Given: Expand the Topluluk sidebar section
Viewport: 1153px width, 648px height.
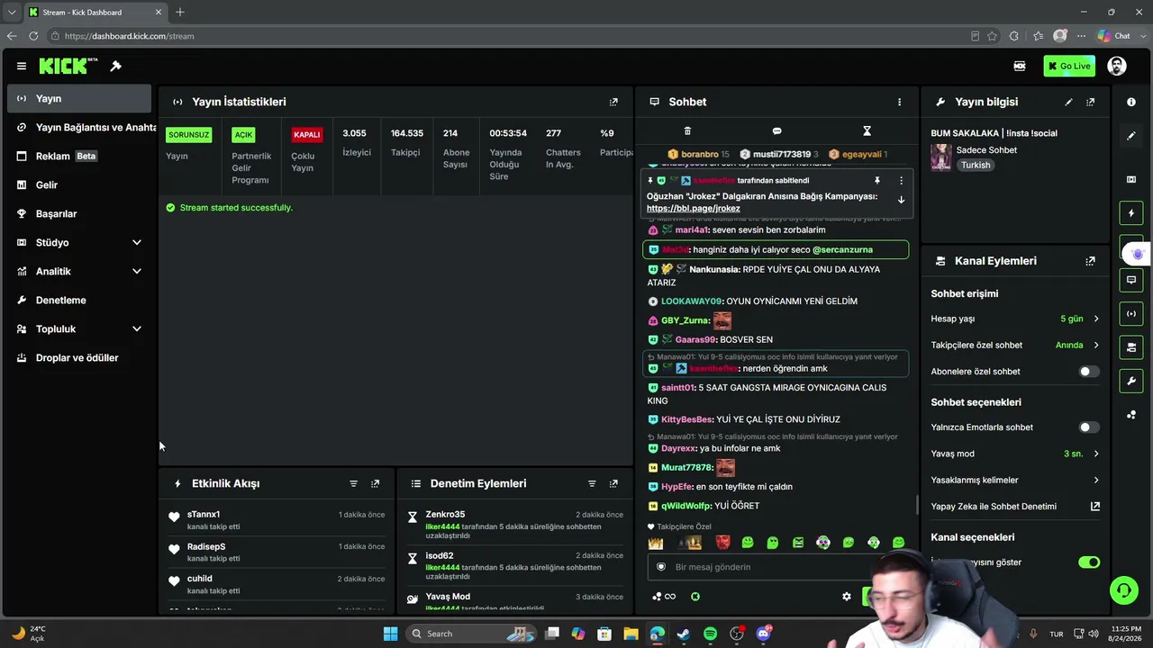Looking at the screenshot, I should [80, 328].
